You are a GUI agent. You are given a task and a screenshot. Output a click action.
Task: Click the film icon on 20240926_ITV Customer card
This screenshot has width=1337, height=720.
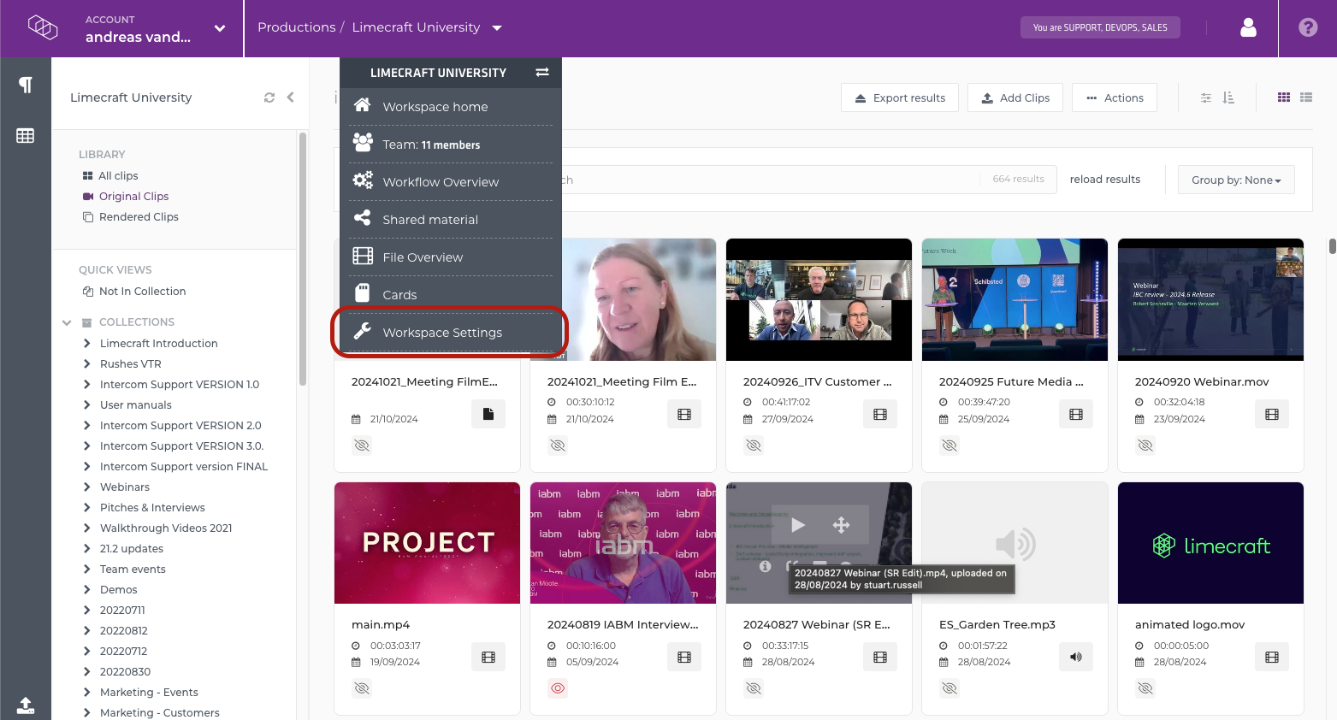pyautogui.click(x=880, y=414)
